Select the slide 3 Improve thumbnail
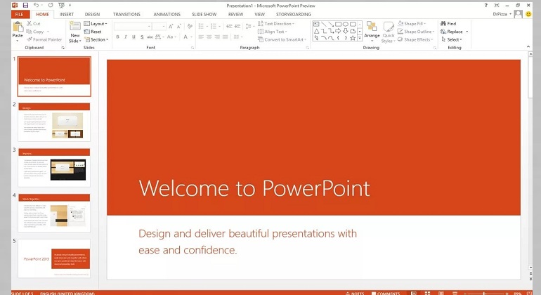 click(x=54, y=167)
